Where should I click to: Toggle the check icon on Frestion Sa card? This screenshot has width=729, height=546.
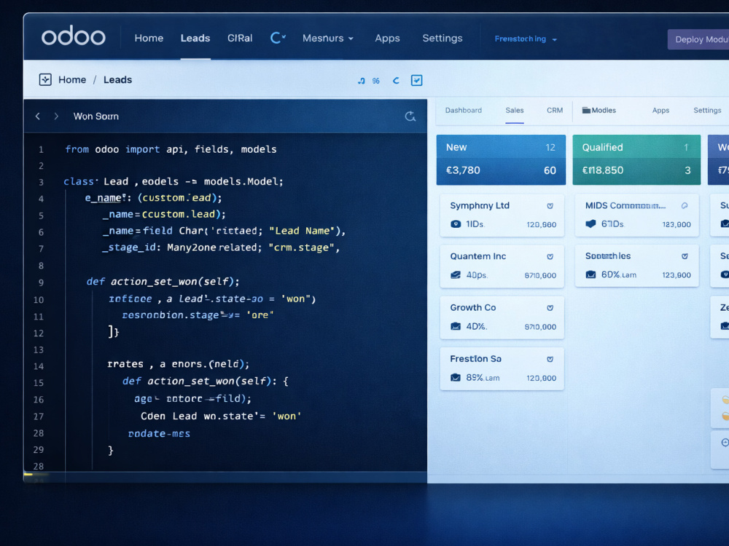tap(550, 359)
